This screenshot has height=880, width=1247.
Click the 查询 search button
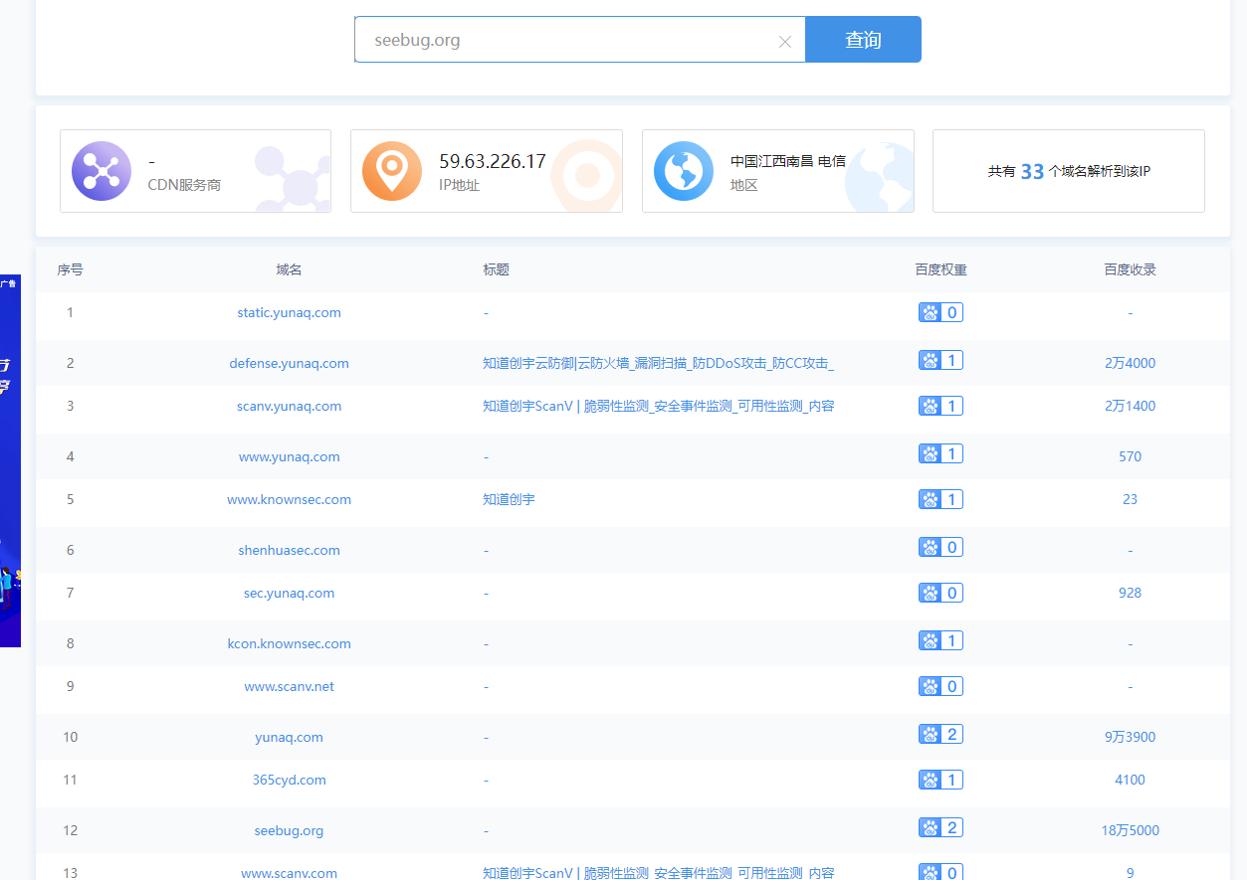[x=863, y=40]
